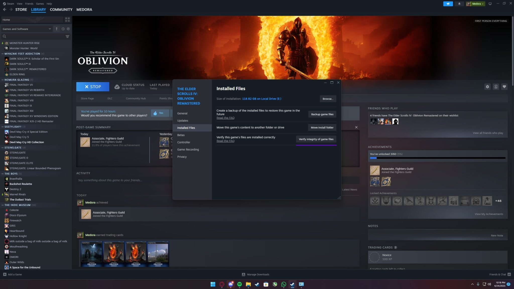Open the game settings gear icon
Screen dimensions: 514x289
[x=487, y=87]
